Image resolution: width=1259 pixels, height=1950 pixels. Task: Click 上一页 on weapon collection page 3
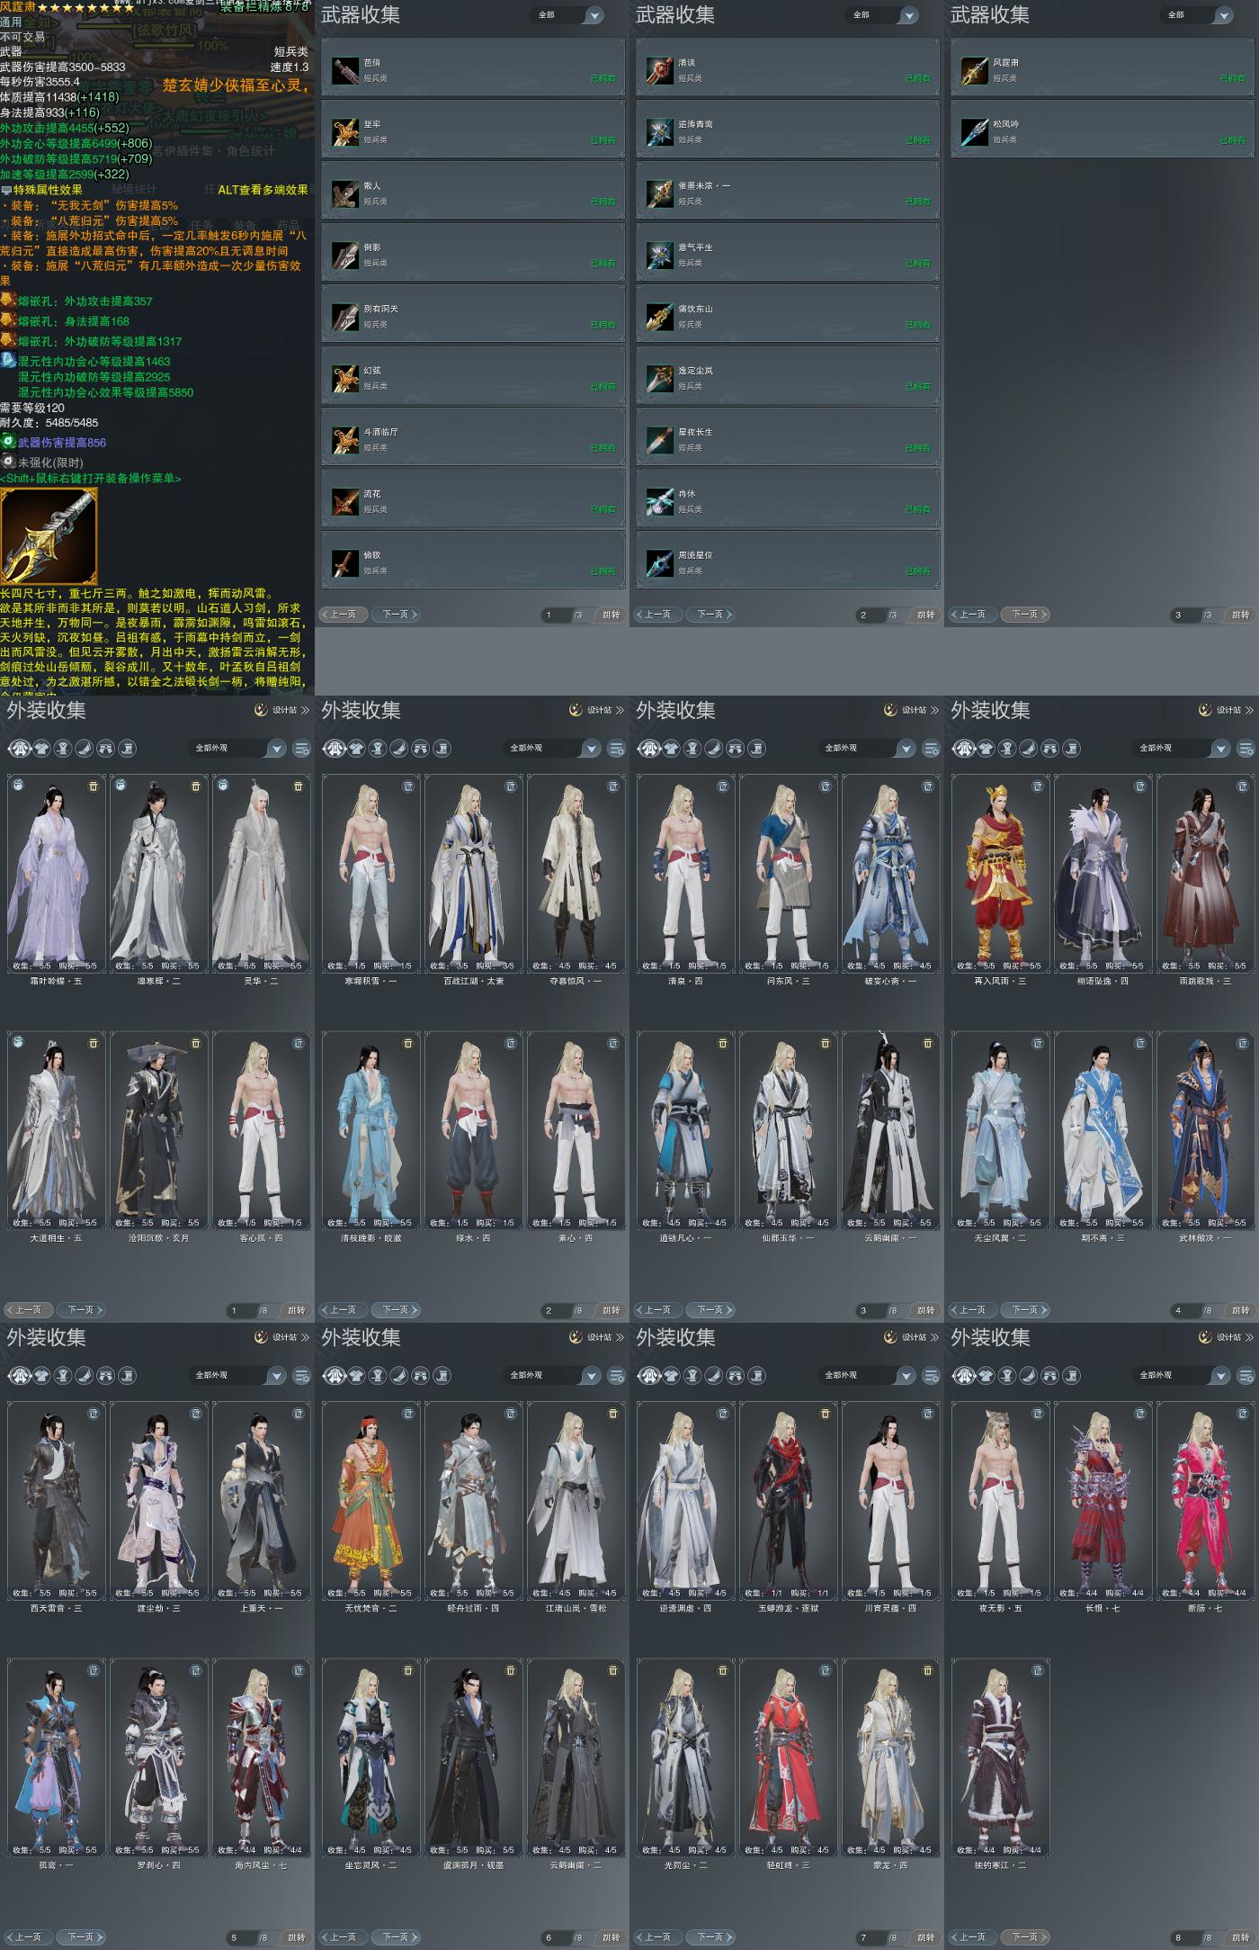pos(973,615)
